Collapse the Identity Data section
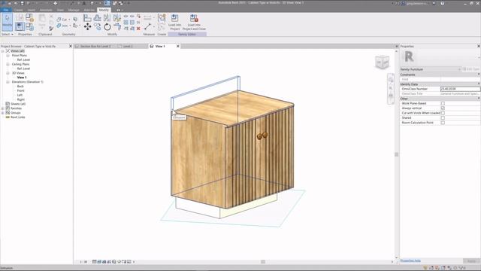481x271 pixels. click(479, 84)
